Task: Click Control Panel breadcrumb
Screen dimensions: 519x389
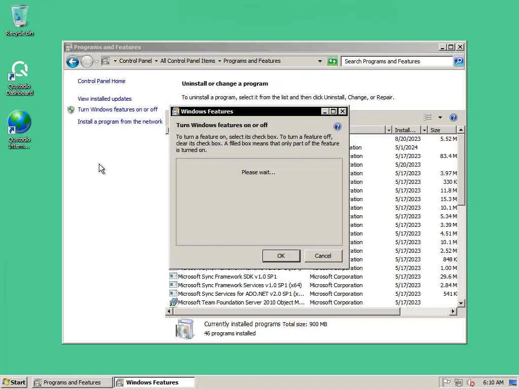Action: (135, 61)
